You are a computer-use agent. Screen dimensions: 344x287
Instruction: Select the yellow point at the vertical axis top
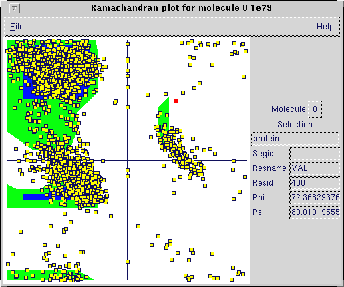point(128,44)
